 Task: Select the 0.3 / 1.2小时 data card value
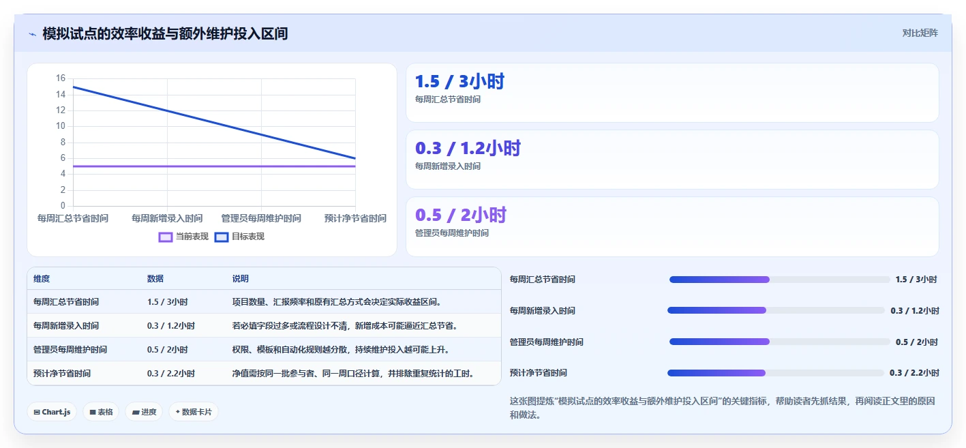tap(468, 148)
